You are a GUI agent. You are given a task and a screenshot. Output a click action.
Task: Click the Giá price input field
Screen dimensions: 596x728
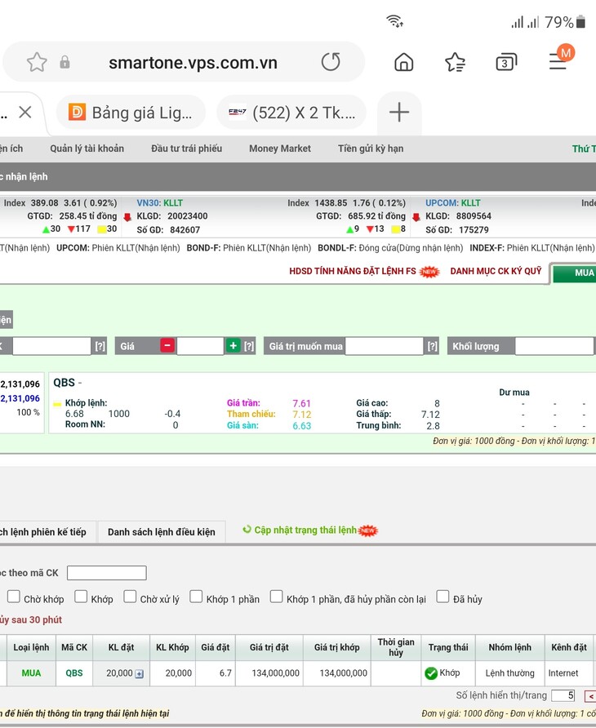[x=200, y=346]
